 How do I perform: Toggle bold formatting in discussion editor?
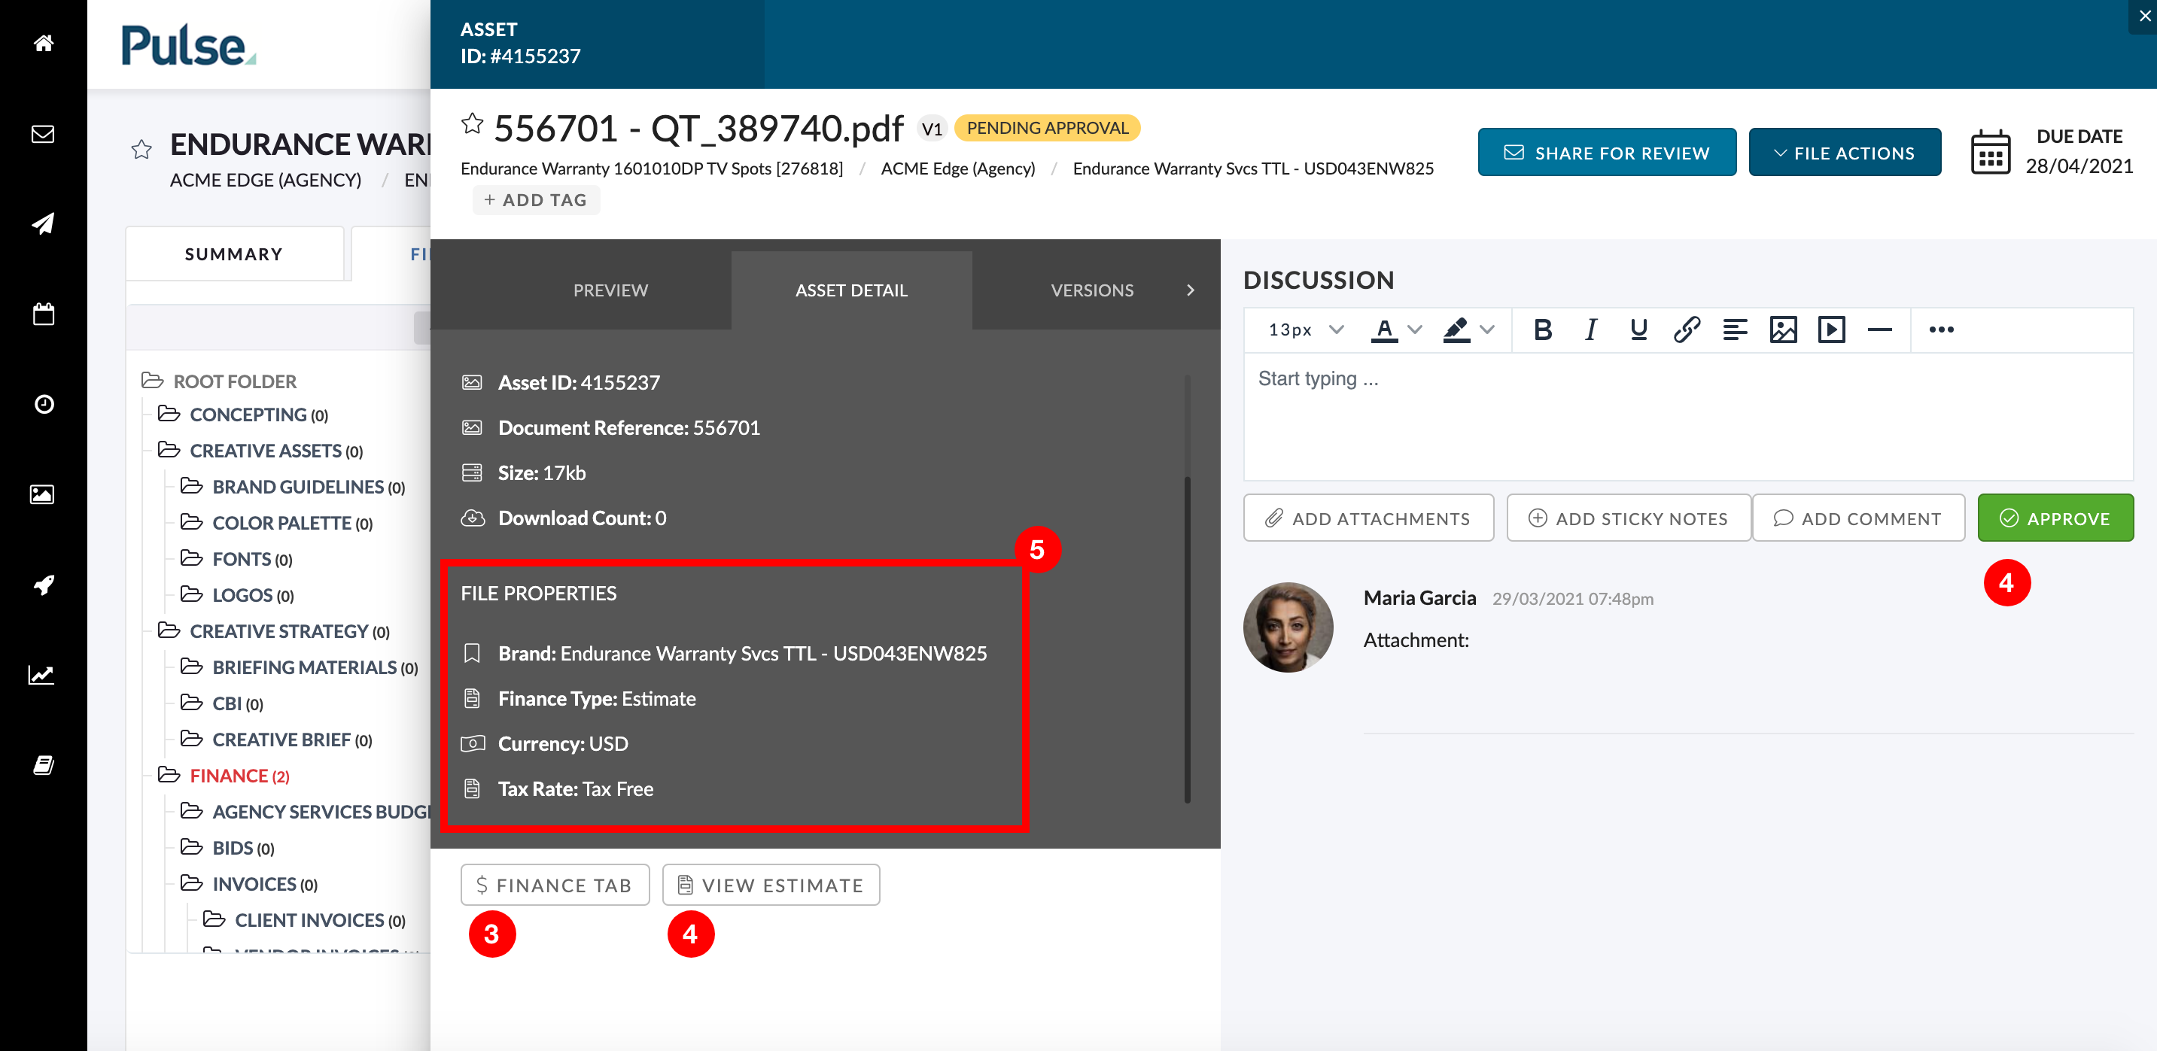(x=1542, y=330)
